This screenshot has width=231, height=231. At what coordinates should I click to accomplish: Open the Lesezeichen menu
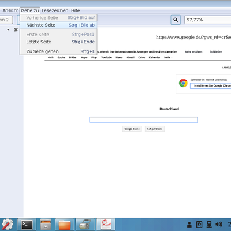tap(55, 10)
